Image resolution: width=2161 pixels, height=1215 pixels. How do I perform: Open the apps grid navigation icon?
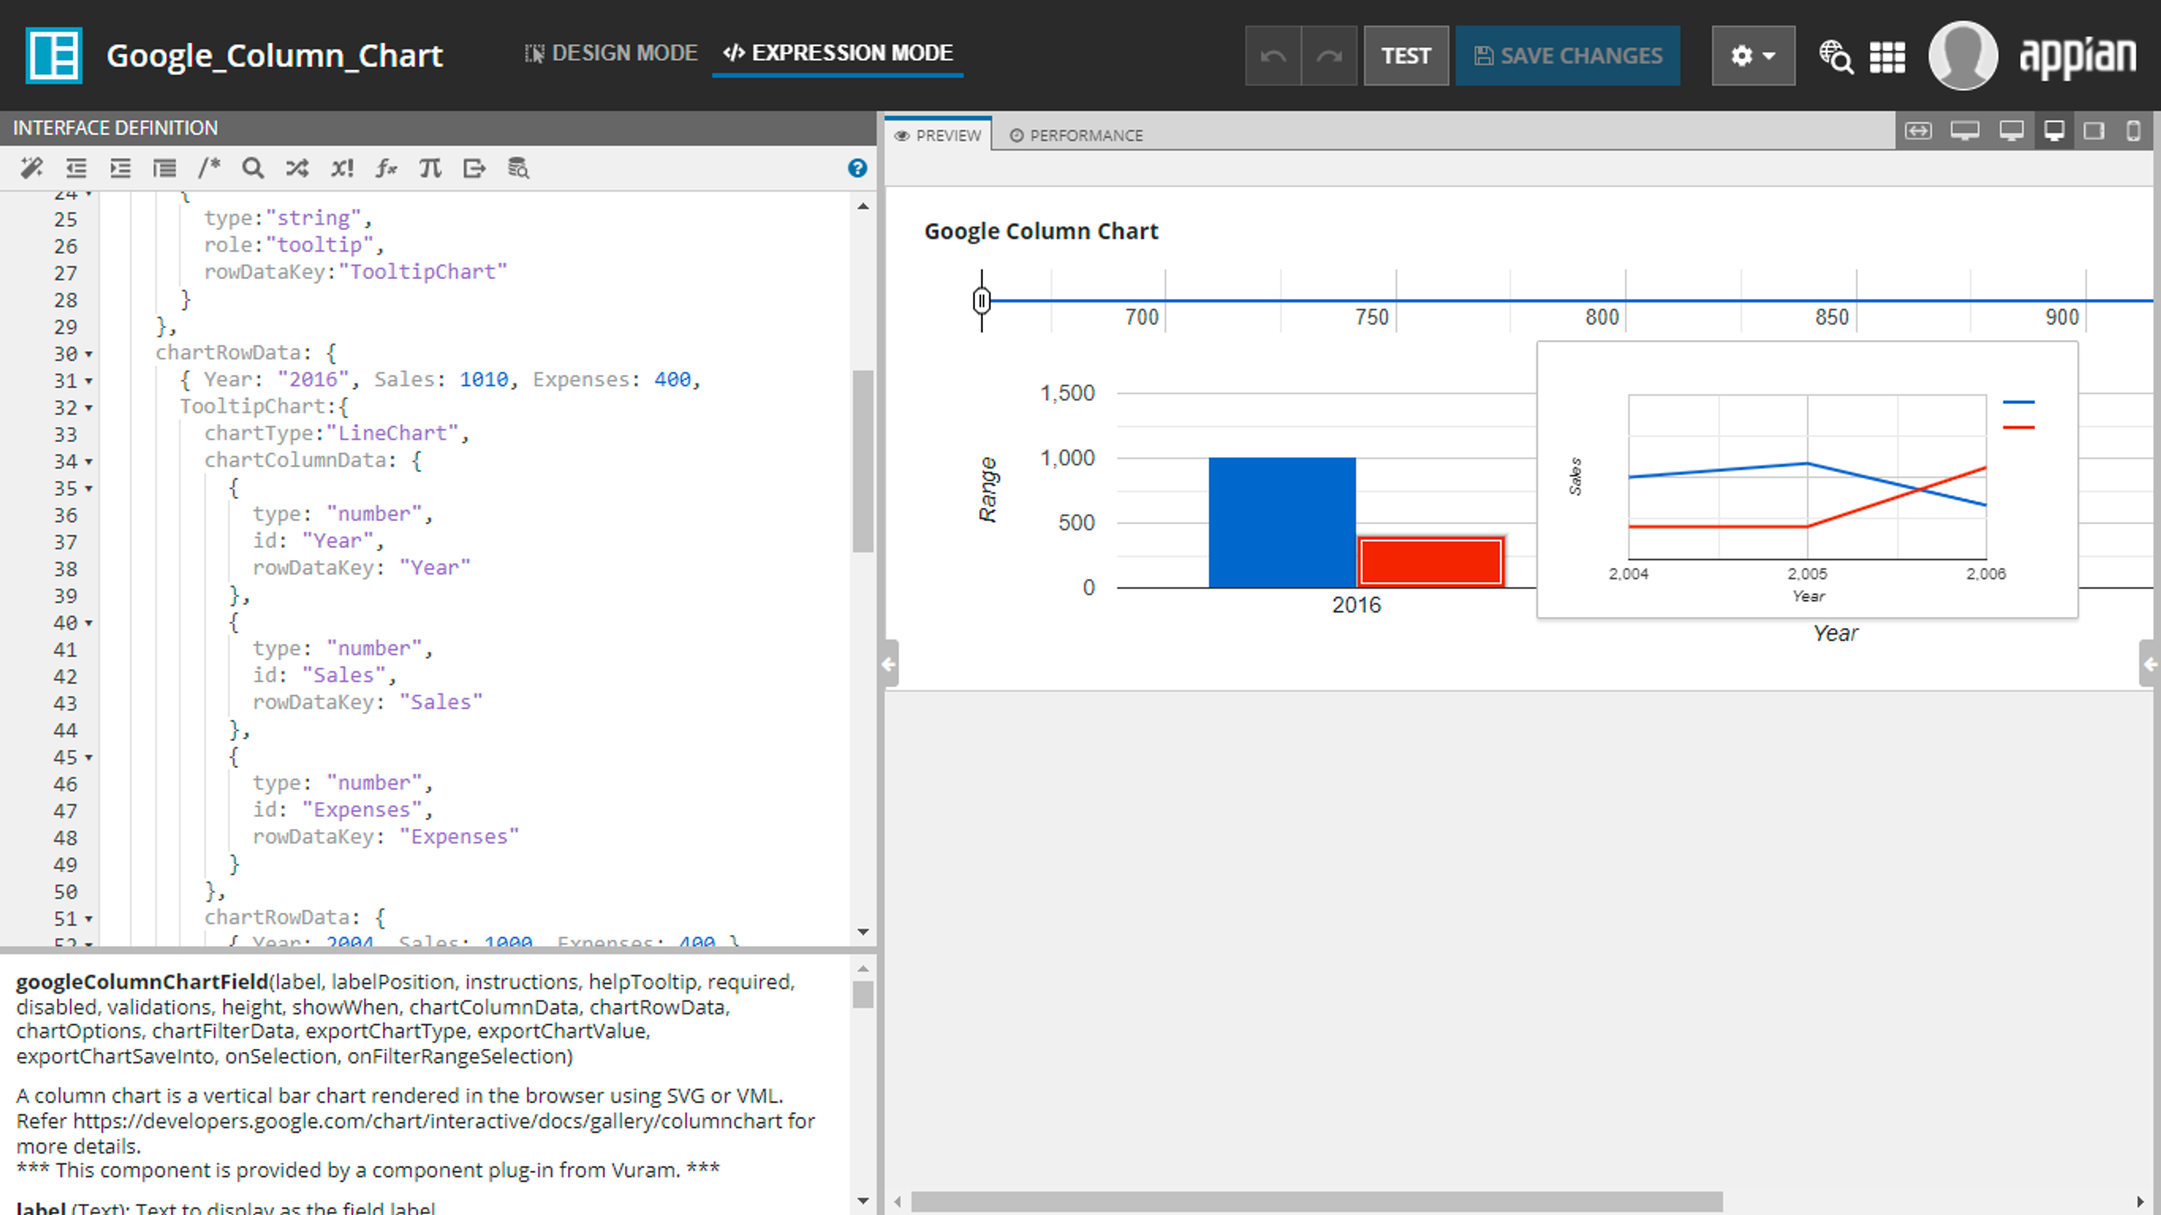tap(1887, 57)
